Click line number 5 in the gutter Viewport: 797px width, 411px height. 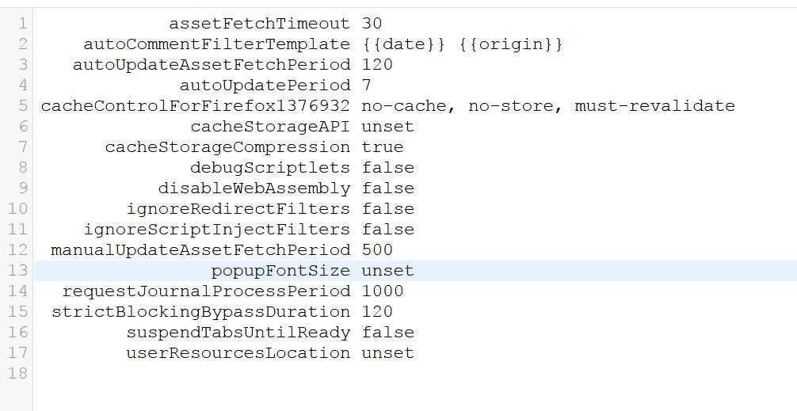(22, 106)
